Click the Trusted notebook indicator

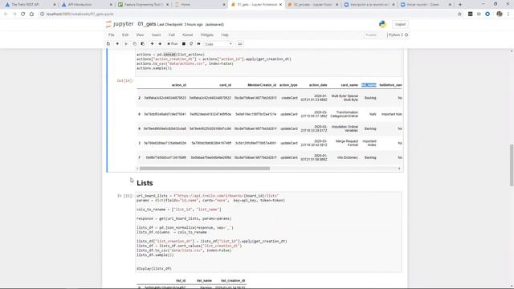pos(371,35)
